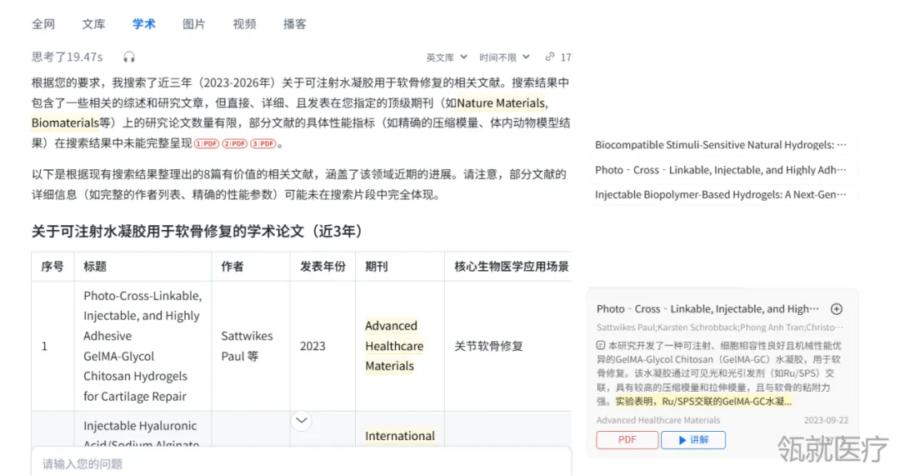Viewport: 900px width, 476px height.
Task: Click the 思考了19.47s label
Action: click(x=67, y=57)
